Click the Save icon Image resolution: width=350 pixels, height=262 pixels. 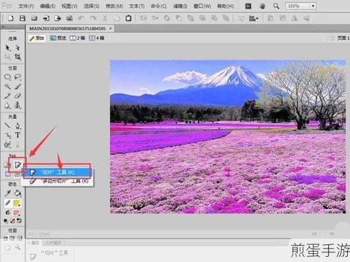coord(22,18)
